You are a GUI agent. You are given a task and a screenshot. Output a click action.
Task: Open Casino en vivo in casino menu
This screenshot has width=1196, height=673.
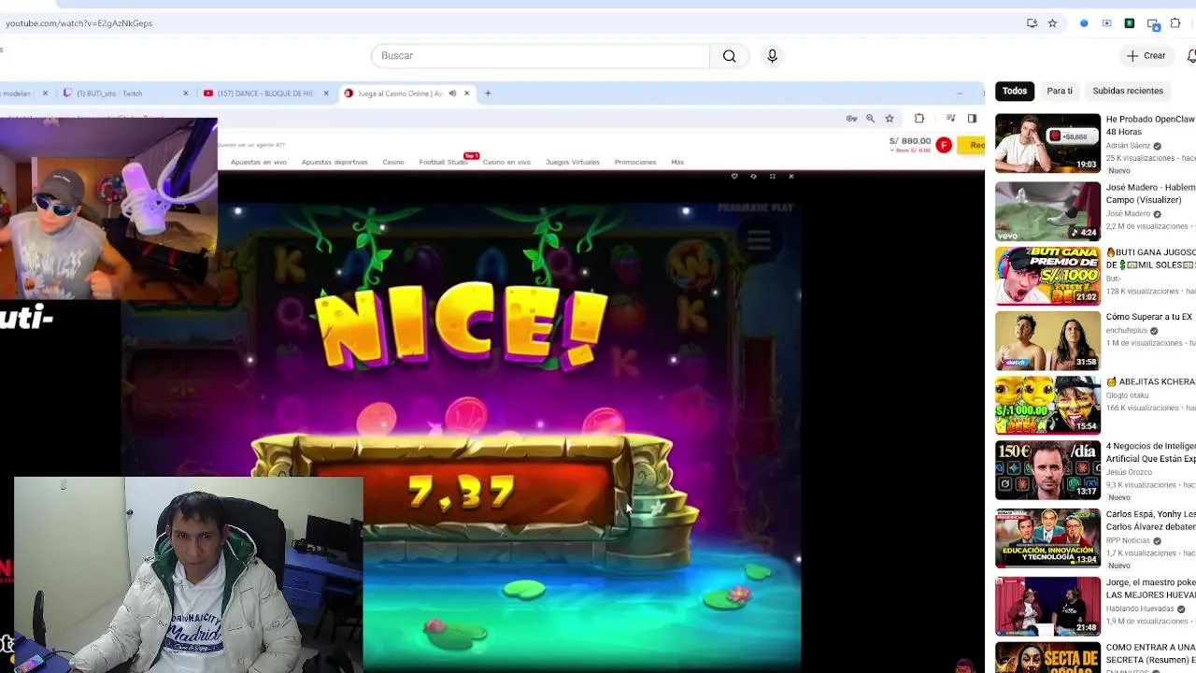[x=506, y=163]
